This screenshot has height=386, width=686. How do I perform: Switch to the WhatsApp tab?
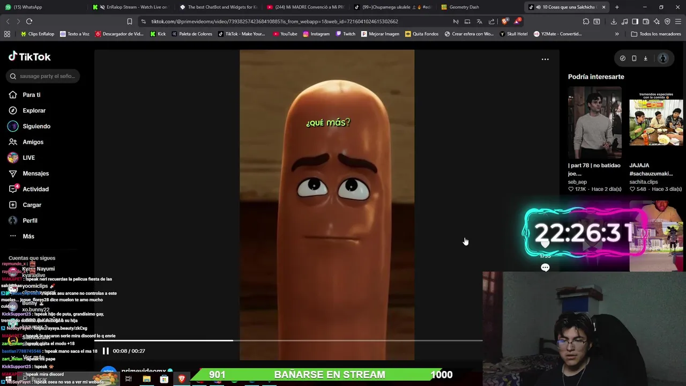coord(43,7)
